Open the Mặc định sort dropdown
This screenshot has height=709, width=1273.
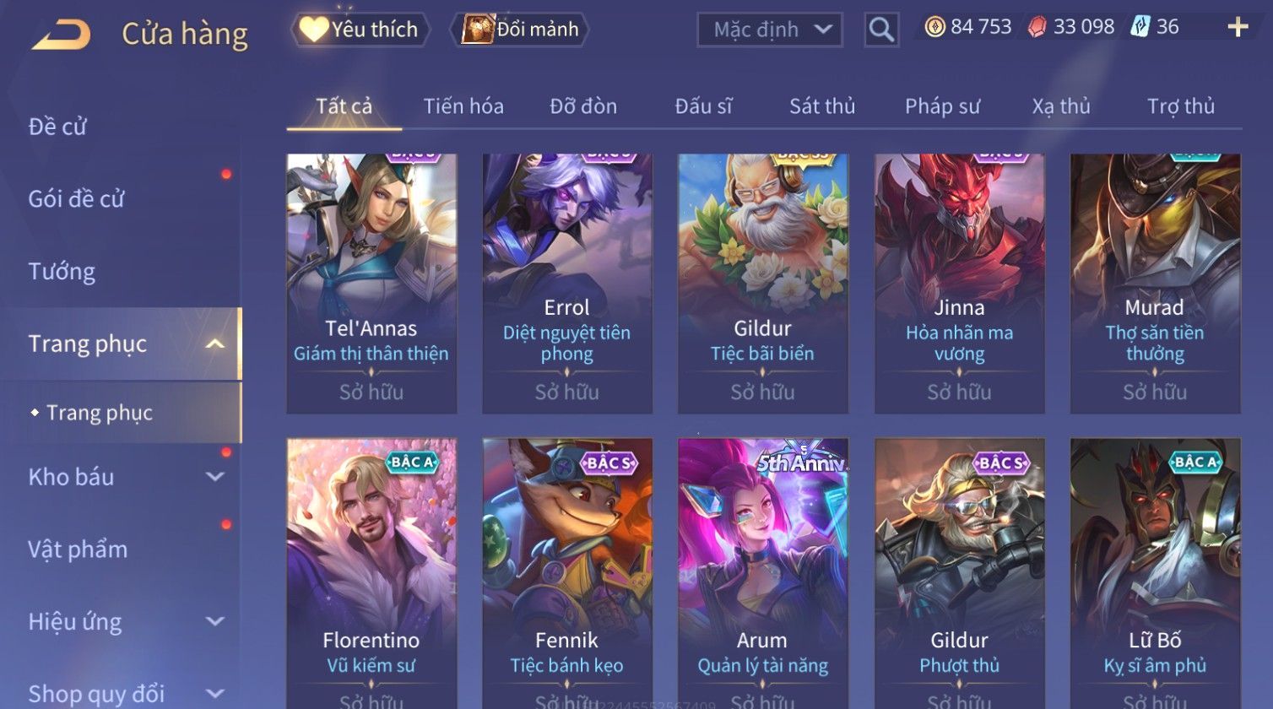(x=769, y=30)
